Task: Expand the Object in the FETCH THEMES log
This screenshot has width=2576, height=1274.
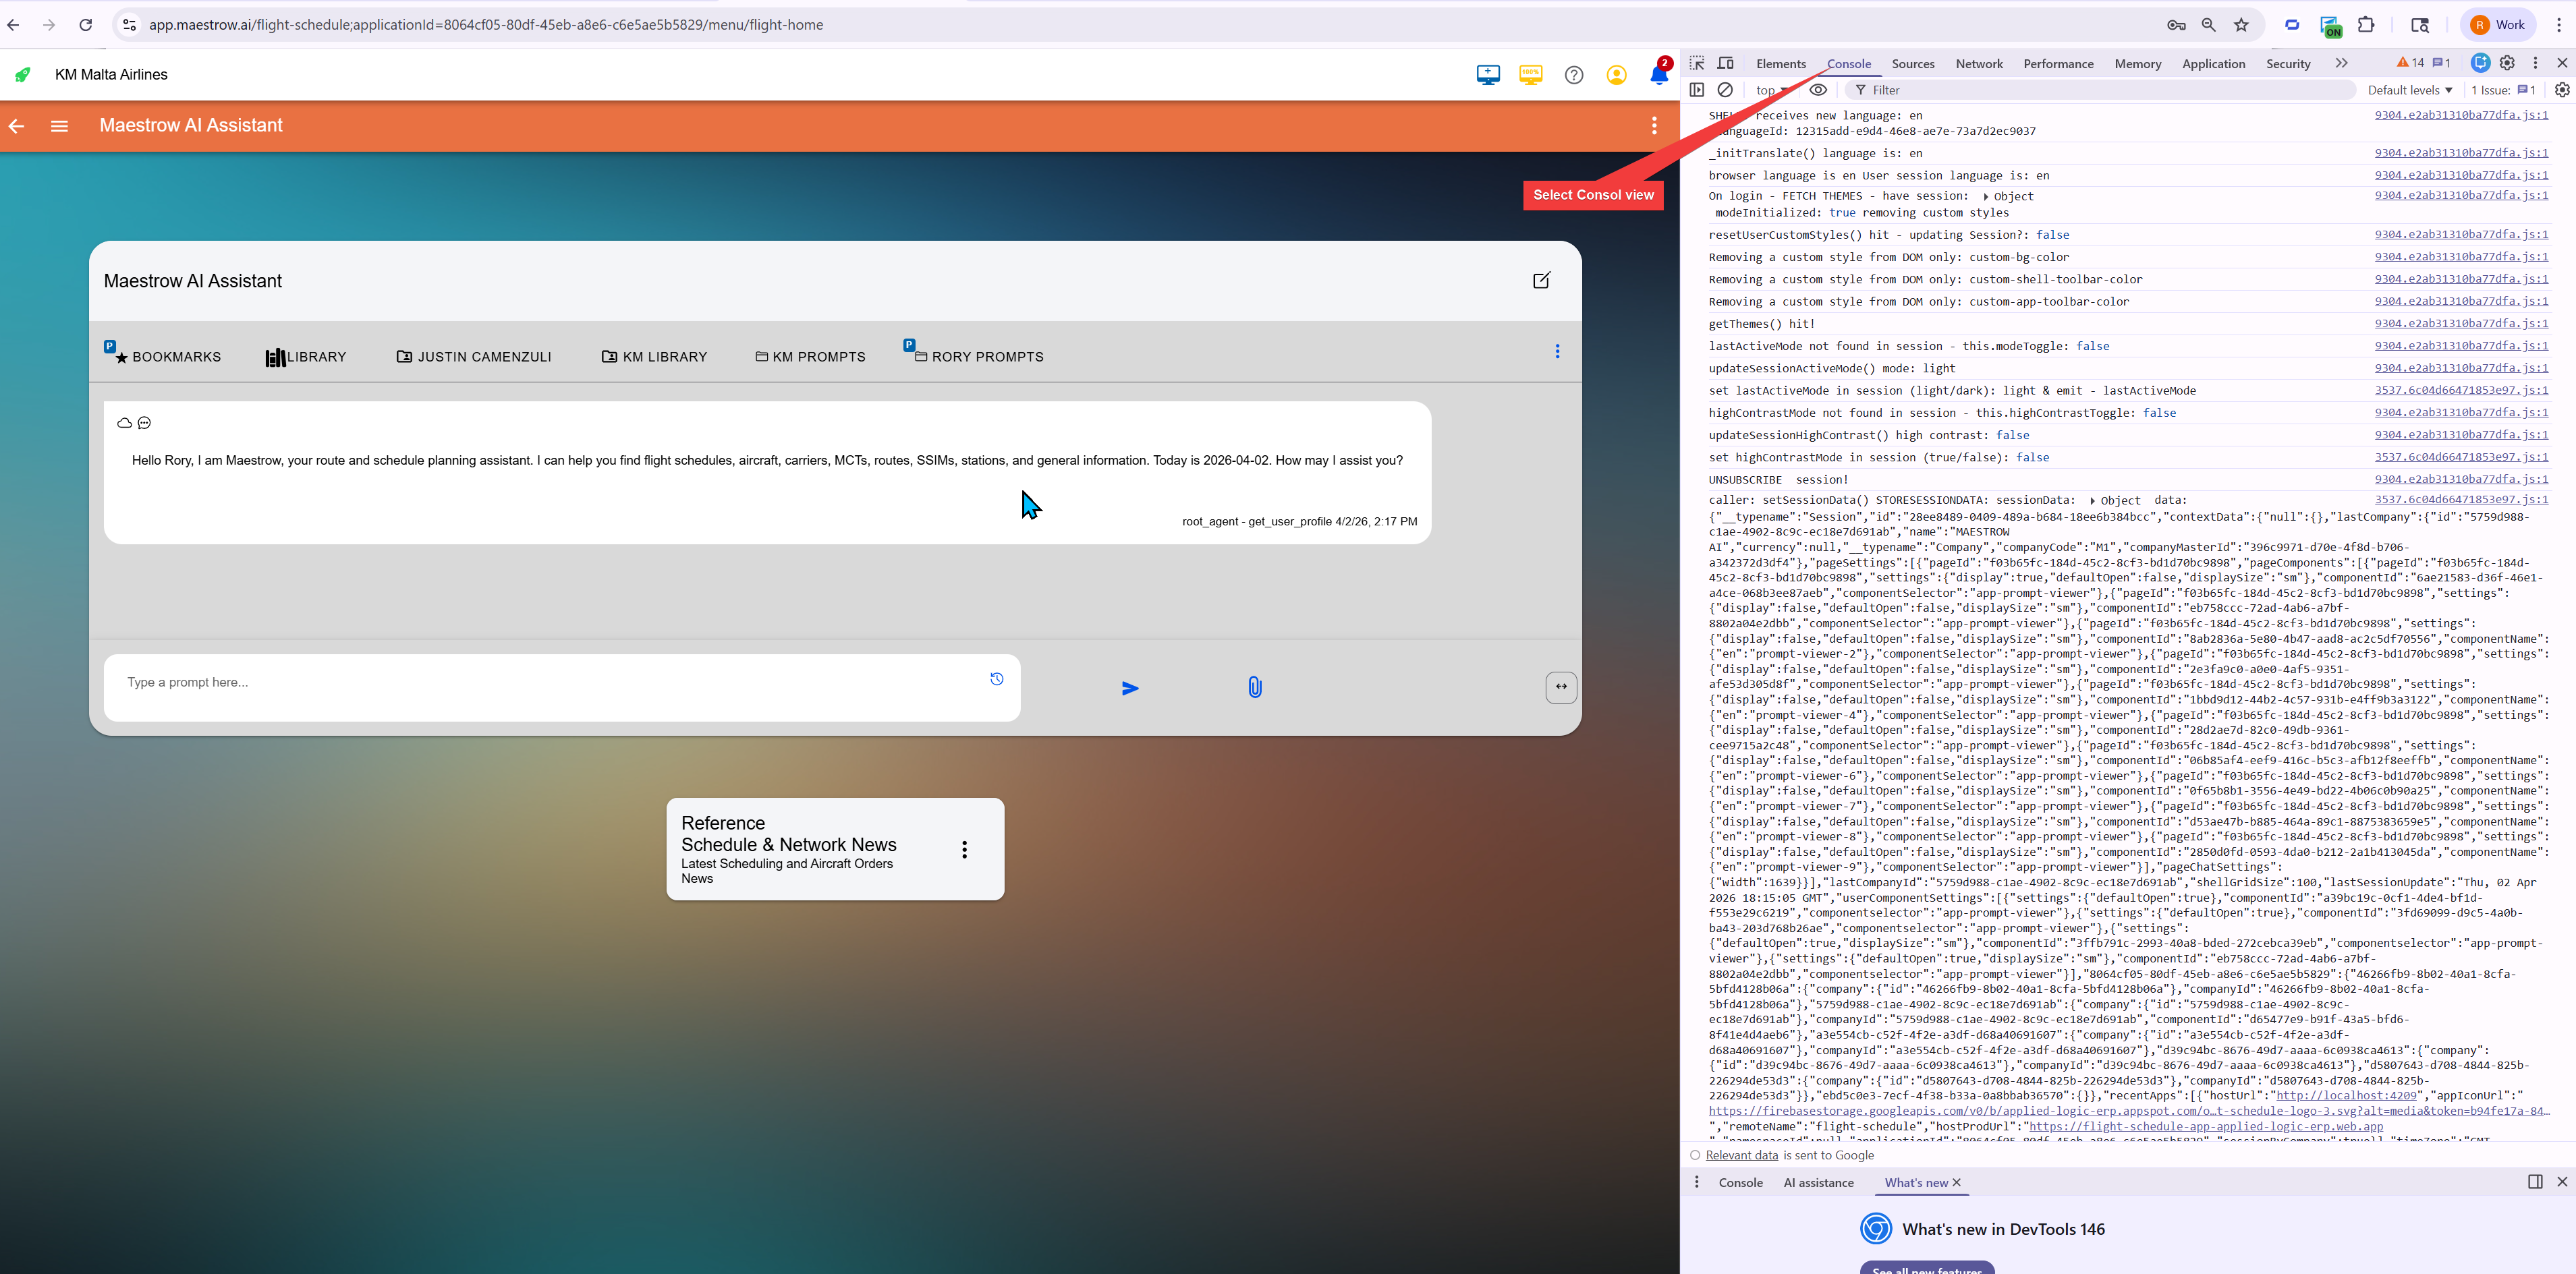Action: click(x=2009, y=197)
